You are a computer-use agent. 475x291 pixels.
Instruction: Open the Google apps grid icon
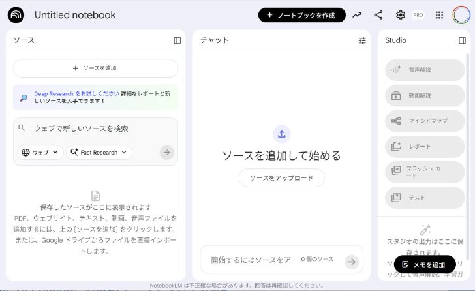[439, 15]
